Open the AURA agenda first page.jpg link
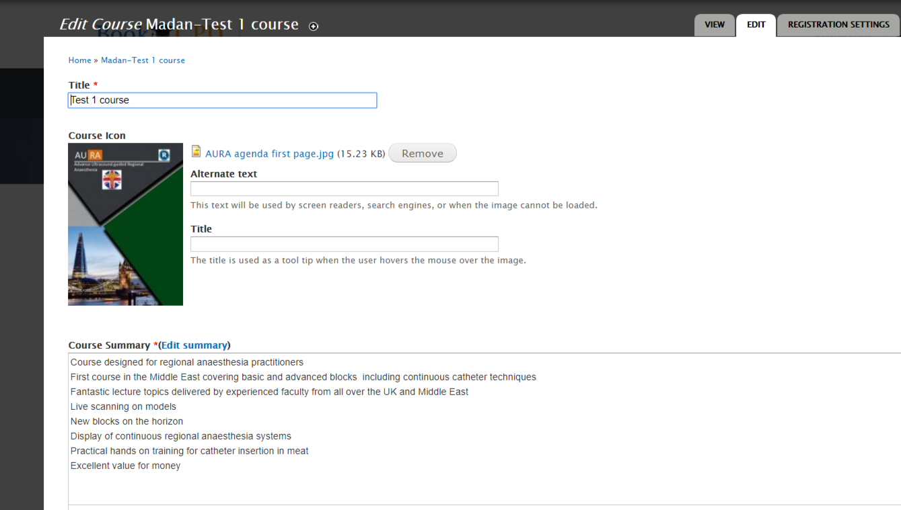Image resolution: width=901 pixels, height=510 pixels. [270, 153]
